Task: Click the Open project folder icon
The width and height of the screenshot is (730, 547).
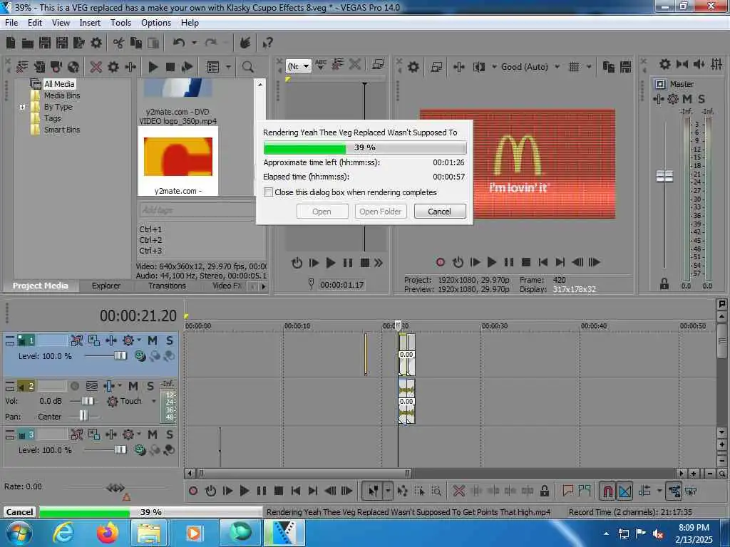Action: click(x=28, y=43)
